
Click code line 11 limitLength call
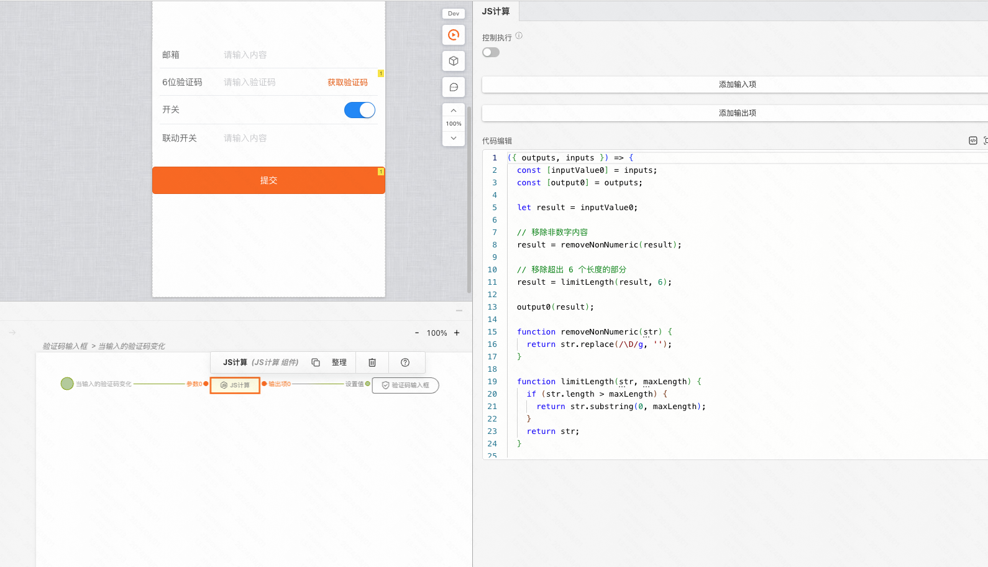pyautogui.click(x=594, y=282)
